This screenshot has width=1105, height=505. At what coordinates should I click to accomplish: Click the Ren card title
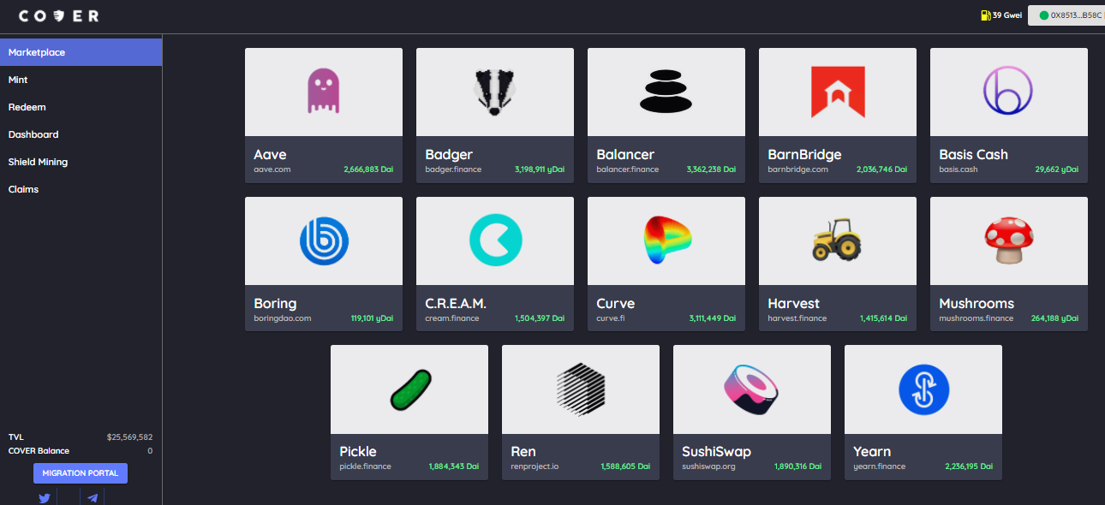(x=523, y=452)
